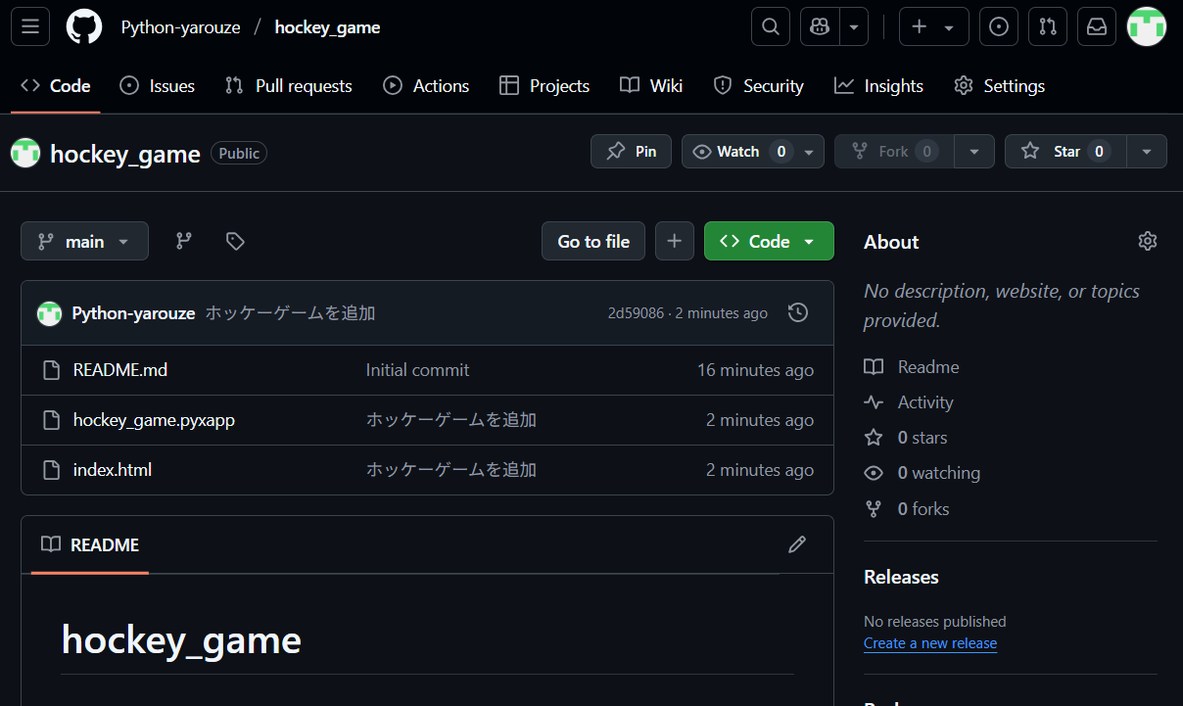Viewport: 1183px width, 706px height.
Task: Open the pull requests icon in header
Action: [x=1048, y=26]
